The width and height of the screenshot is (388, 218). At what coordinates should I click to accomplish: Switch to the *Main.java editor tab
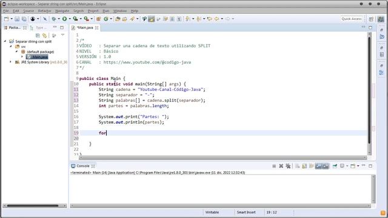[85, 28]
